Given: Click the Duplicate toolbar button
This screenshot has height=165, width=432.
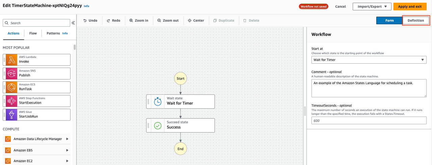Looking at the screenshot, I should pos(224,21).
